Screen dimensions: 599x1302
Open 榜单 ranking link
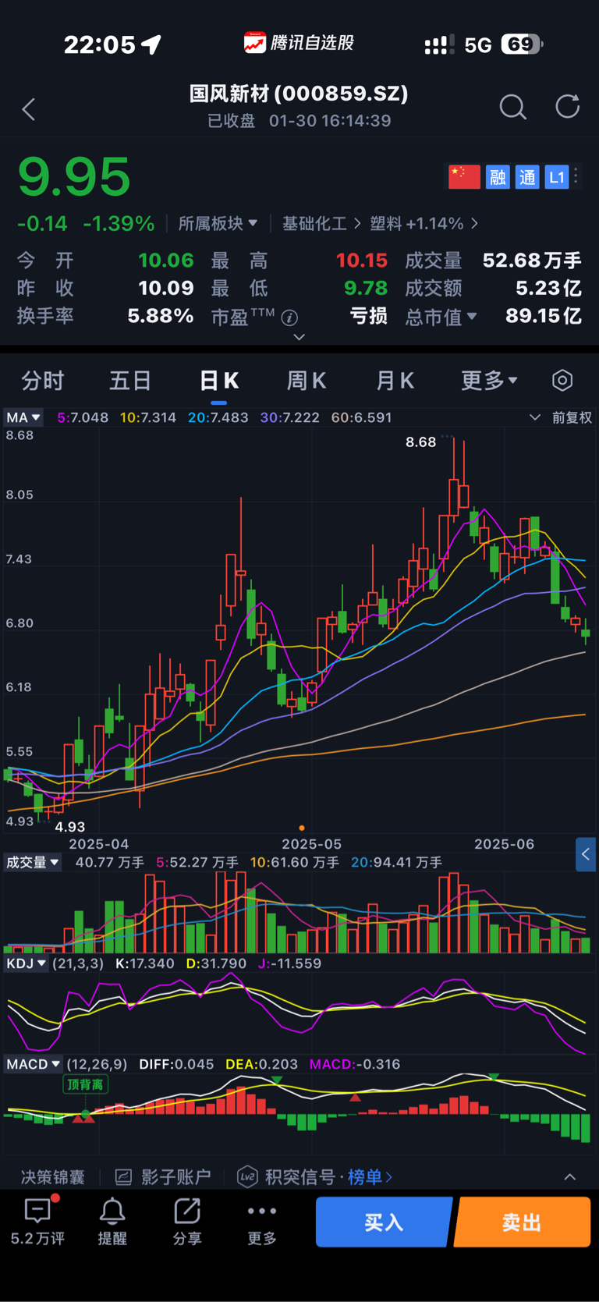(370, 1176)
